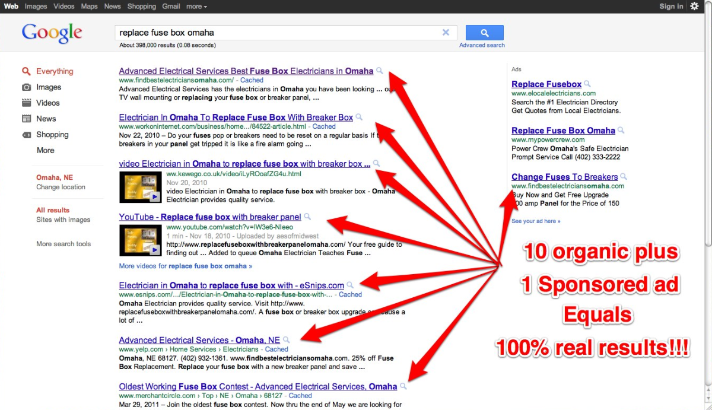Open 'Electrician In Omaha To Replace Fuse Box' result
This screenshot has height=410, width=712.
(x=236, y=117)
